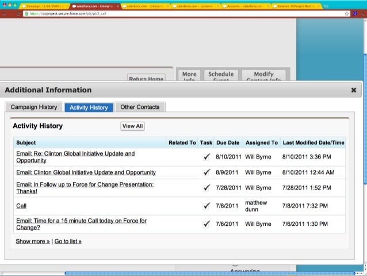The image size is (367, 276).
Task: Open the Go to list link
Action: point(68,241)
